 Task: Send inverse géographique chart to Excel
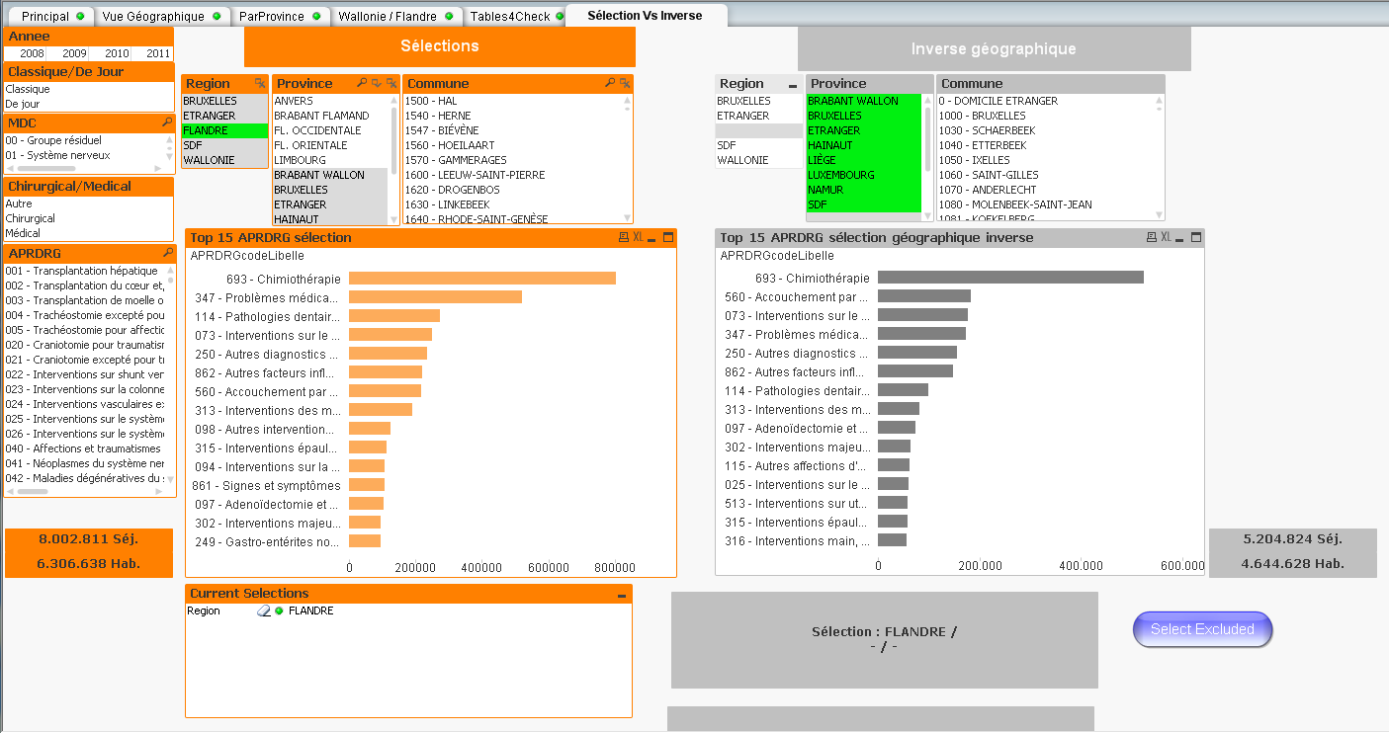tap(1166, 237)
